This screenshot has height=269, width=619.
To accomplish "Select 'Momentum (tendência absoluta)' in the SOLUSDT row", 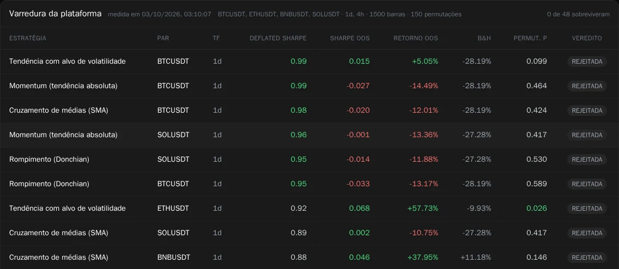I will click(x=63, y=135).
